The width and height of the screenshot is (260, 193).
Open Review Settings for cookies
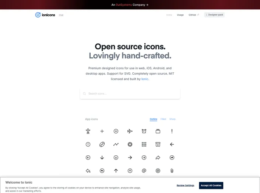coord(185,185)
